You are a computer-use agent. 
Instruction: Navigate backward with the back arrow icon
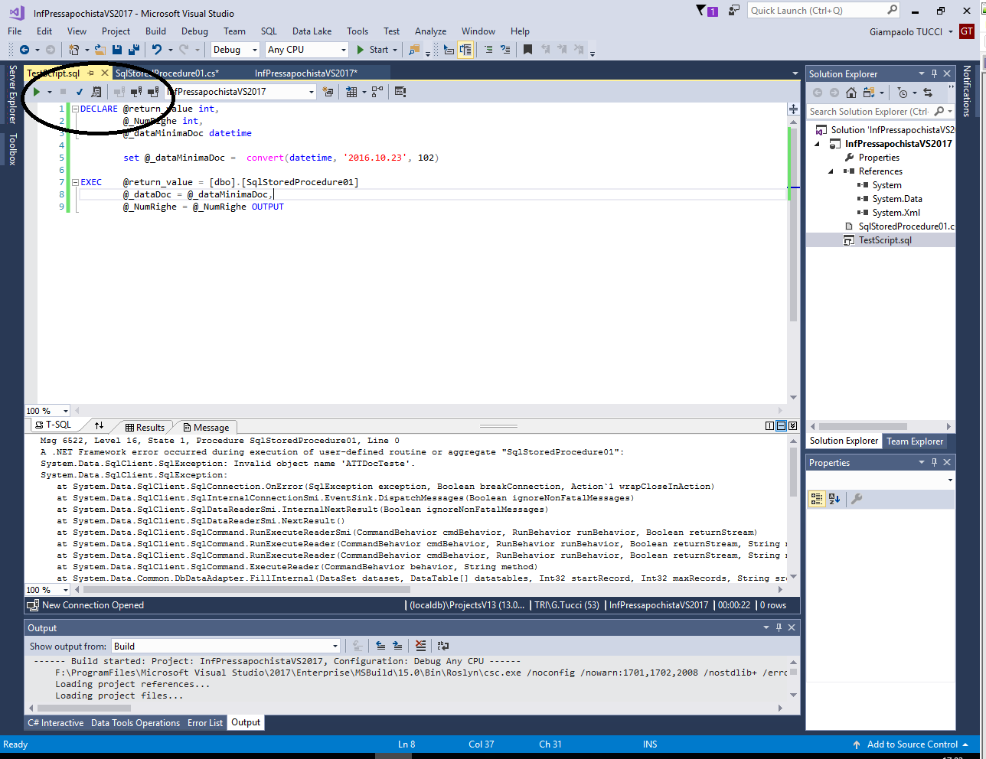(24, 50)
